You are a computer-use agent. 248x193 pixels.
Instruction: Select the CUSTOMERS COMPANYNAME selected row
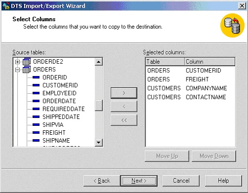coord(190,88)
